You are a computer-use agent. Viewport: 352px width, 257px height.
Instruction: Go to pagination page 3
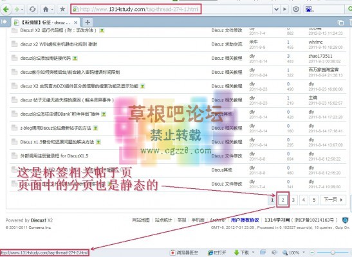293,200
